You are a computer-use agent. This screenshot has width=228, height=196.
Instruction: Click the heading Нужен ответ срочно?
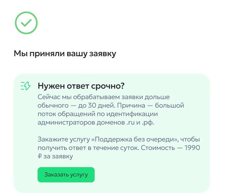tap(81, 86)
